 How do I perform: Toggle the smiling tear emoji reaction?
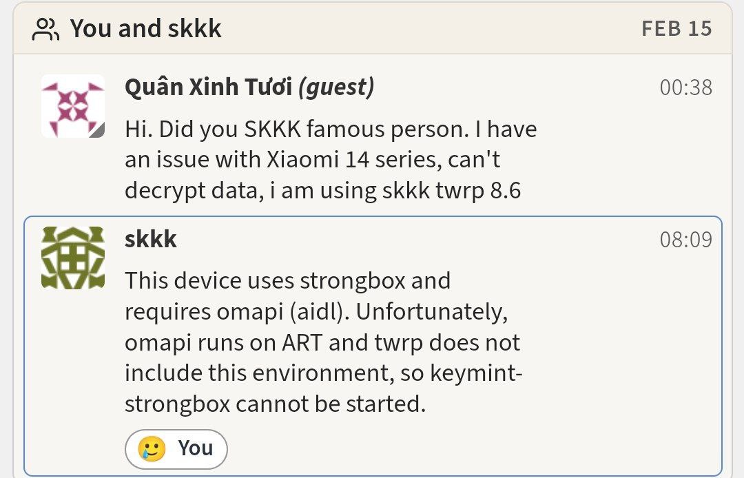click(152, 448)
